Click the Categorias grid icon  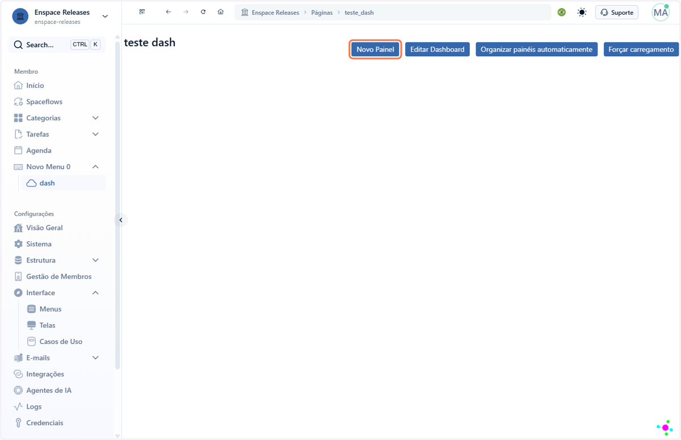pos(18,118)
